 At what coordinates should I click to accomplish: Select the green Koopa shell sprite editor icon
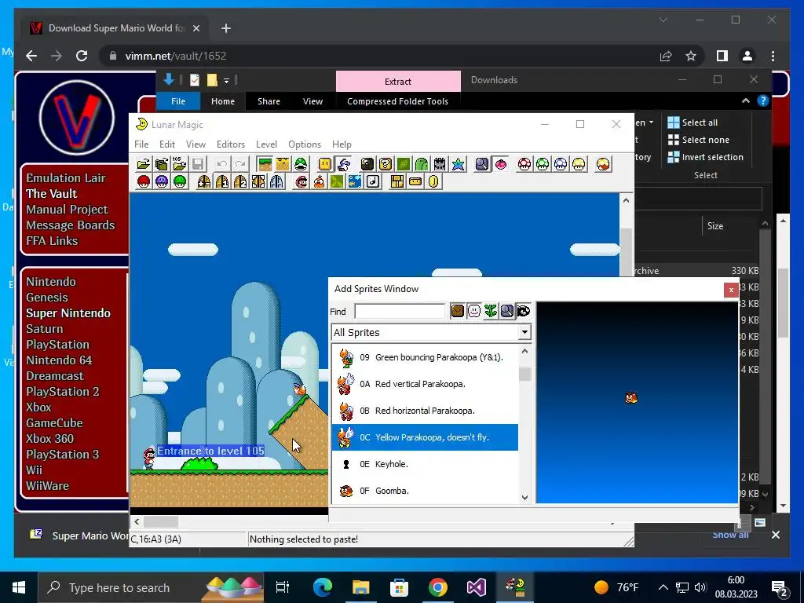click(301, 164)
